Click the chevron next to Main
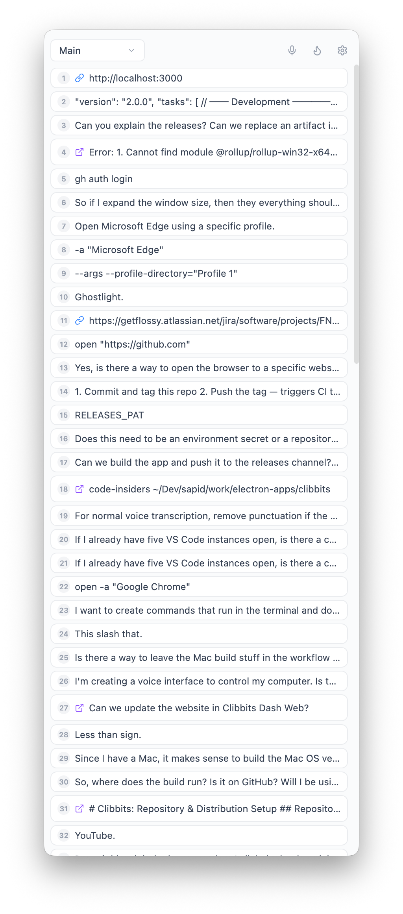 pos(131,50)
